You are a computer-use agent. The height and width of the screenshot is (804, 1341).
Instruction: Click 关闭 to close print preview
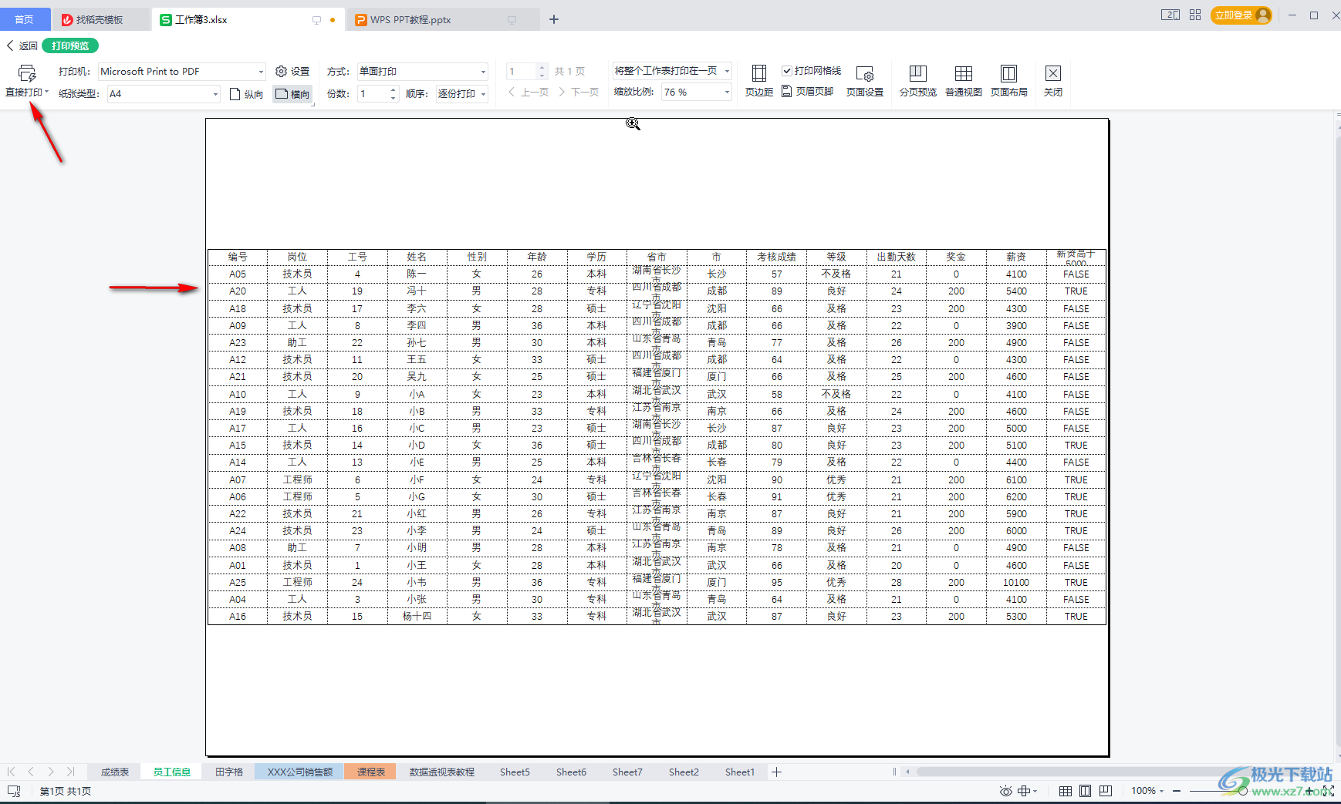(x=1053, y=81)
